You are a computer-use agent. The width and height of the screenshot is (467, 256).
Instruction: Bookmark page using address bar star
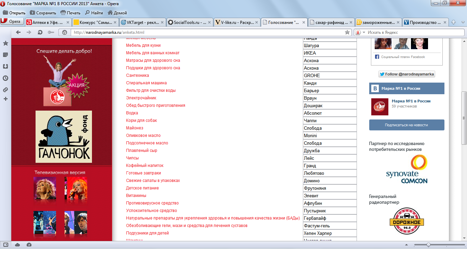coord(347,32)
